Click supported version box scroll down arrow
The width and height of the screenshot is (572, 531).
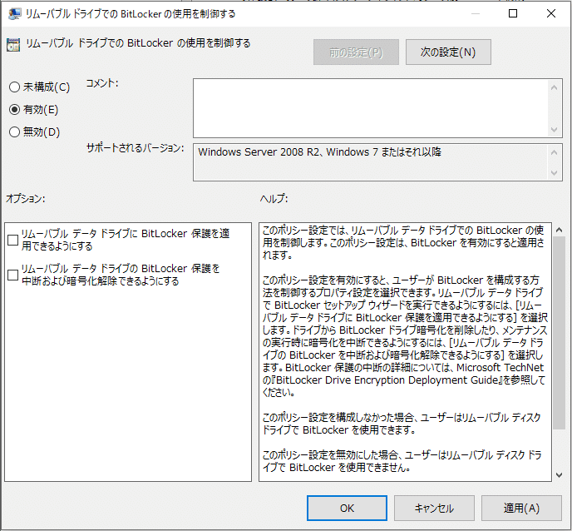click(554, 172)
